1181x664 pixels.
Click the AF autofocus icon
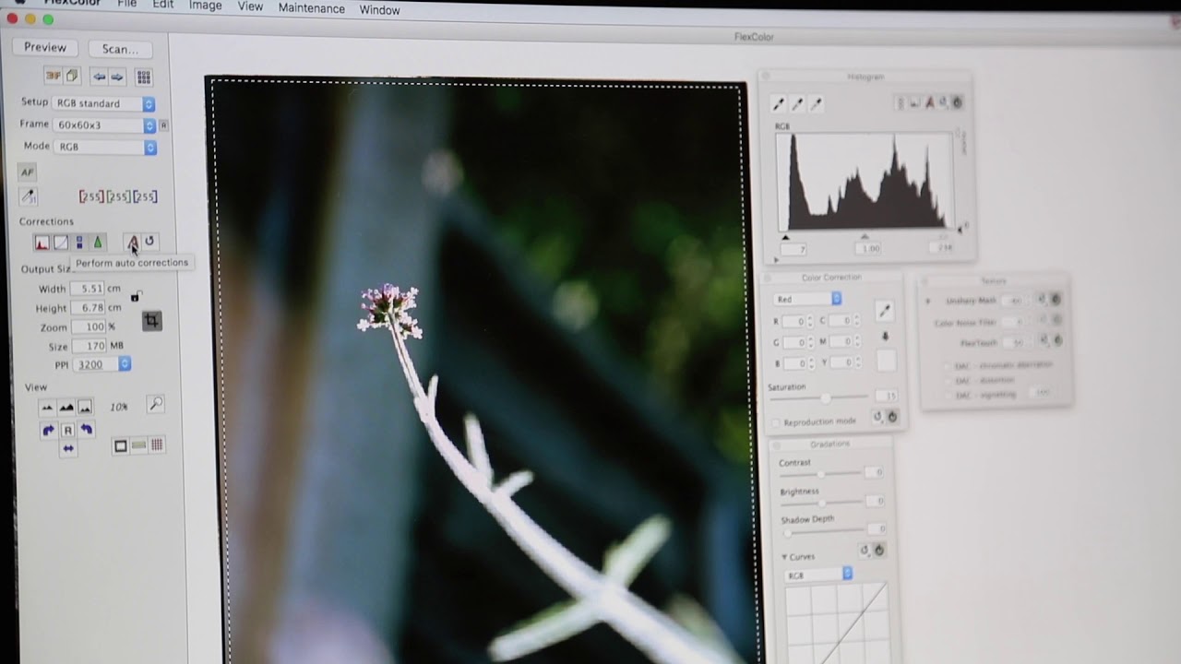[27, 172]
